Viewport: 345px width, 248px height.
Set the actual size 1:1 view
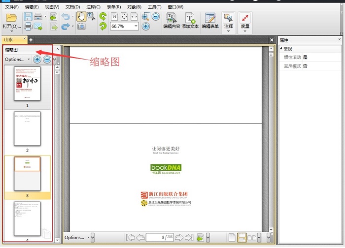coord(114,17)
